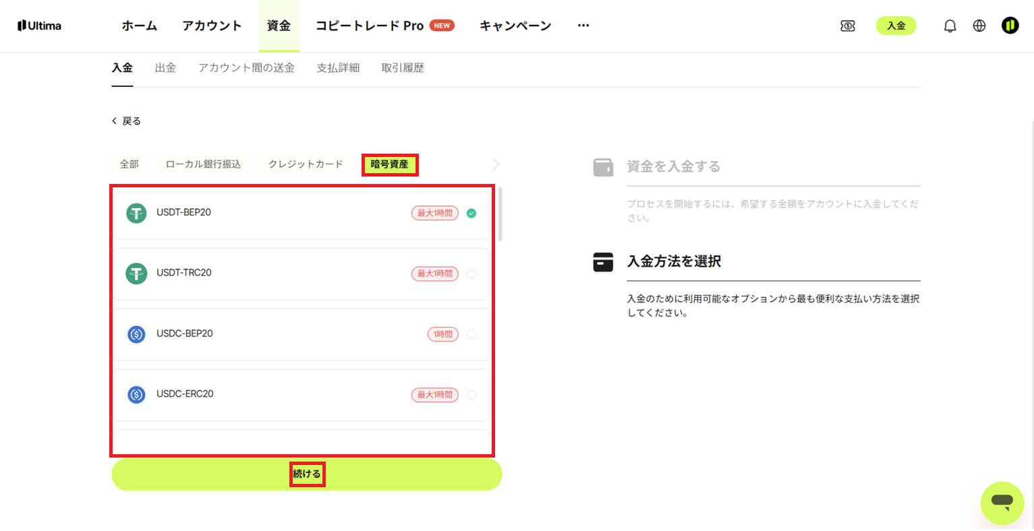Click 最大1時間 badge on USDC-ERC20 row
Screen dimensions: 1034x531
[435, 395]
